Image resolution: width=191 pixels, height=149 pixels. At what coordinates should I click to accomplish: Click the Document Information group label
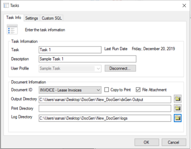click(x=29, y=82)
